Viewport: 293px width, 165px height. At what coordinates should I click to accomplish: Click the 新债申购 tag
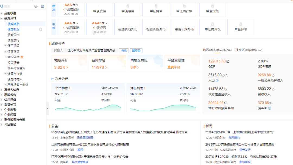pyautogui.click(x=245, y=162)
